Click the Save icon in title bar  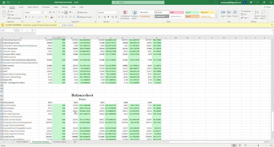pos(4,2)
